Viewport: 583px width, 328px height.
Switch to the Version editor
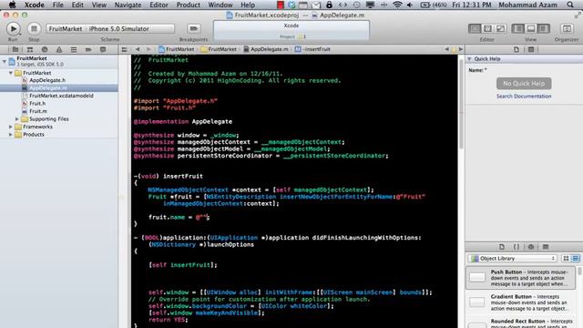click(x=500, y=28)
